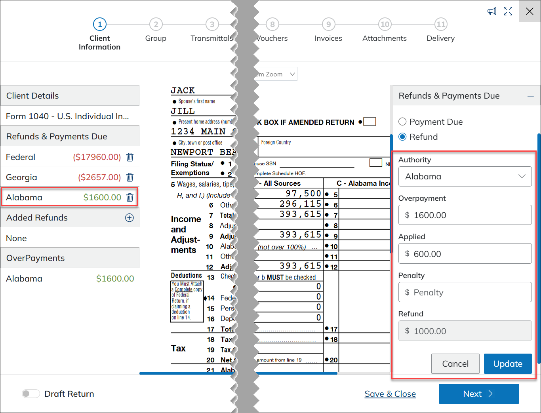The height and width of the screenshot is (413, 541).
Task: Go to step 1 Client Information
Action: [x=99, y=25]
